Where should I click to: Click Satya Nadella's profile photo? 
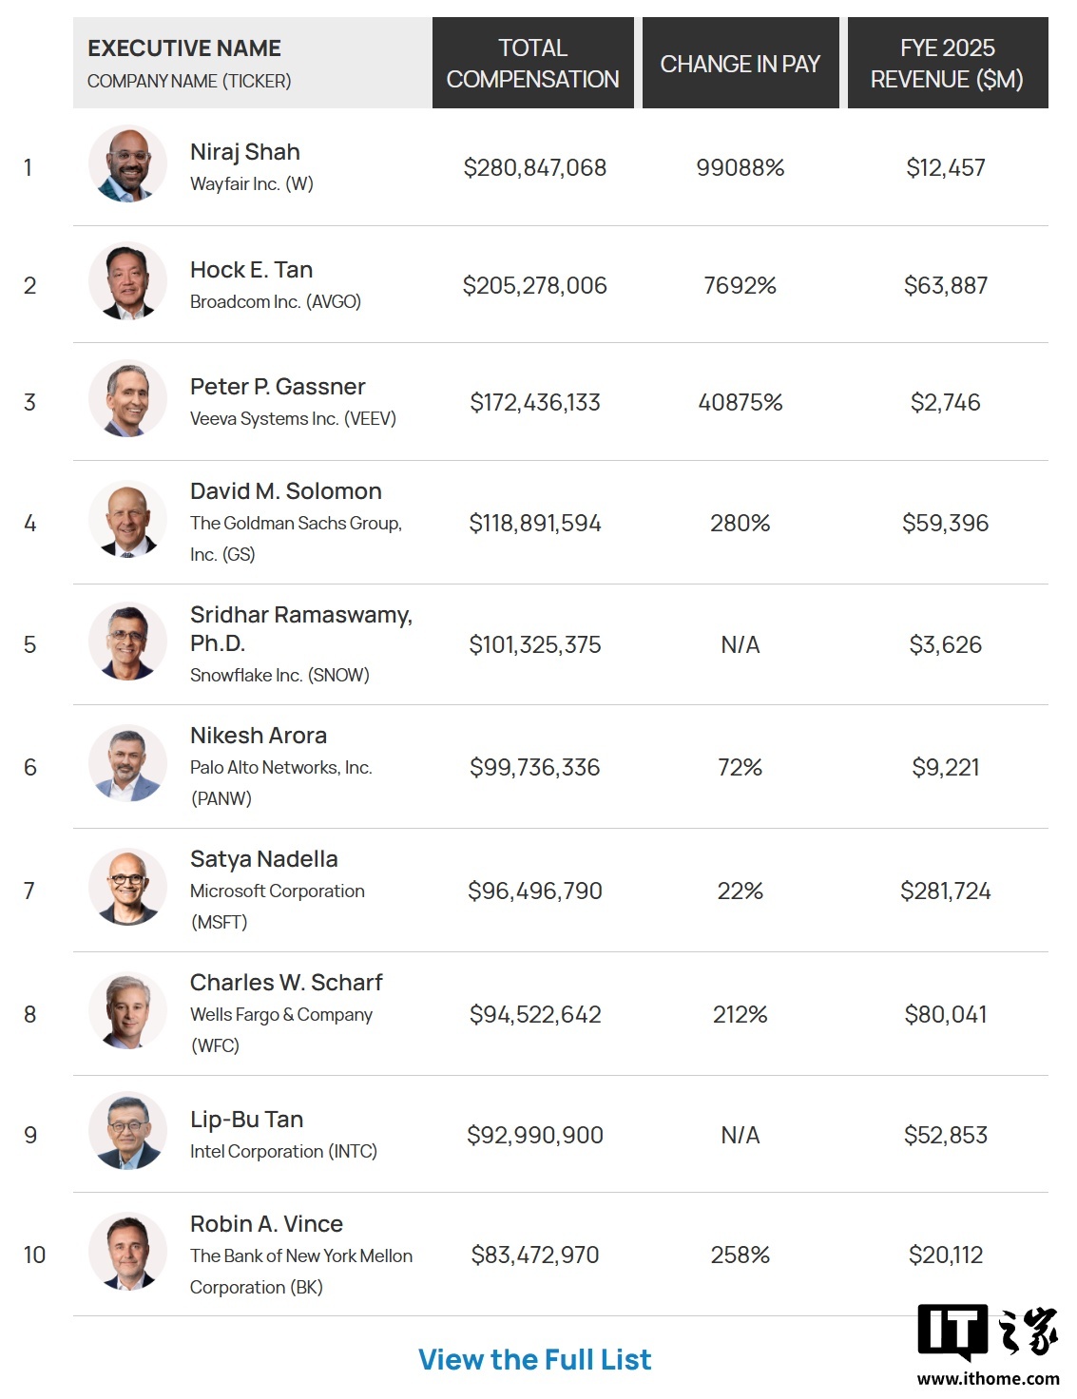(x=127, y=887)
